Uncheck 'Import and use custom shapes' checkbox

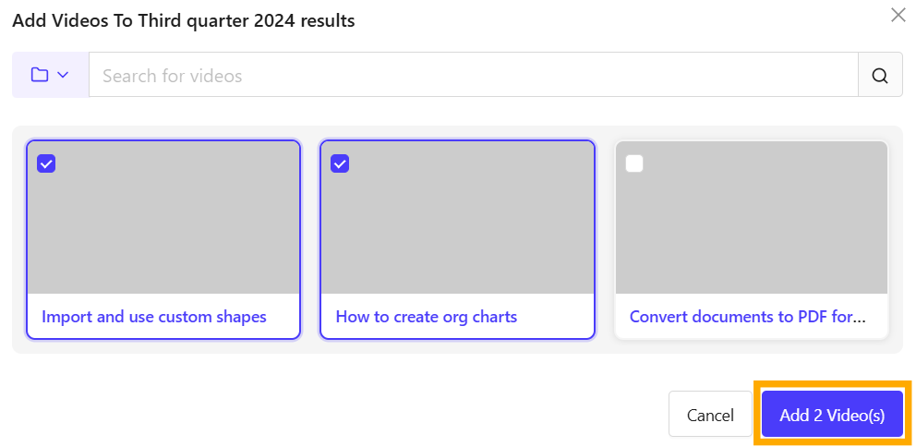pyautogui.click(x=46, y=163)
